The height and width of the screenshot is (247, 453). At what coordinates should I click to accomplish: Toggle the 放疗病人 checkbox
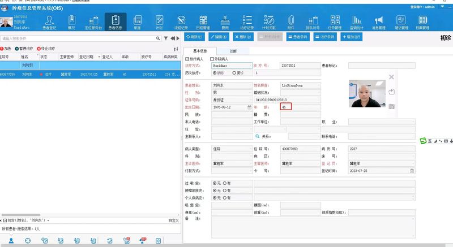click(187, 59)
